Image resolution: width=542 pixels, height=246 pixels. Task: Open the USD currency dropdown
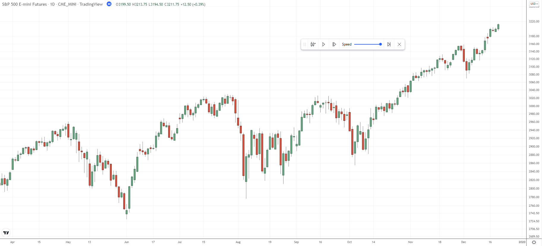click(534, 4)
